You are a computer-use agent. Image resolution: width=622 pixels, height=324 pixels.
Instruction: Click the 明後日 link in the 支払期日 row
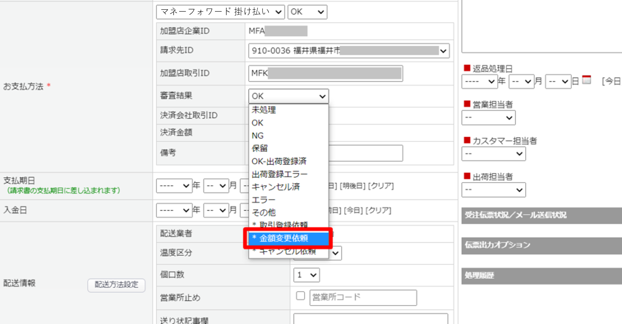coord(353,186)
